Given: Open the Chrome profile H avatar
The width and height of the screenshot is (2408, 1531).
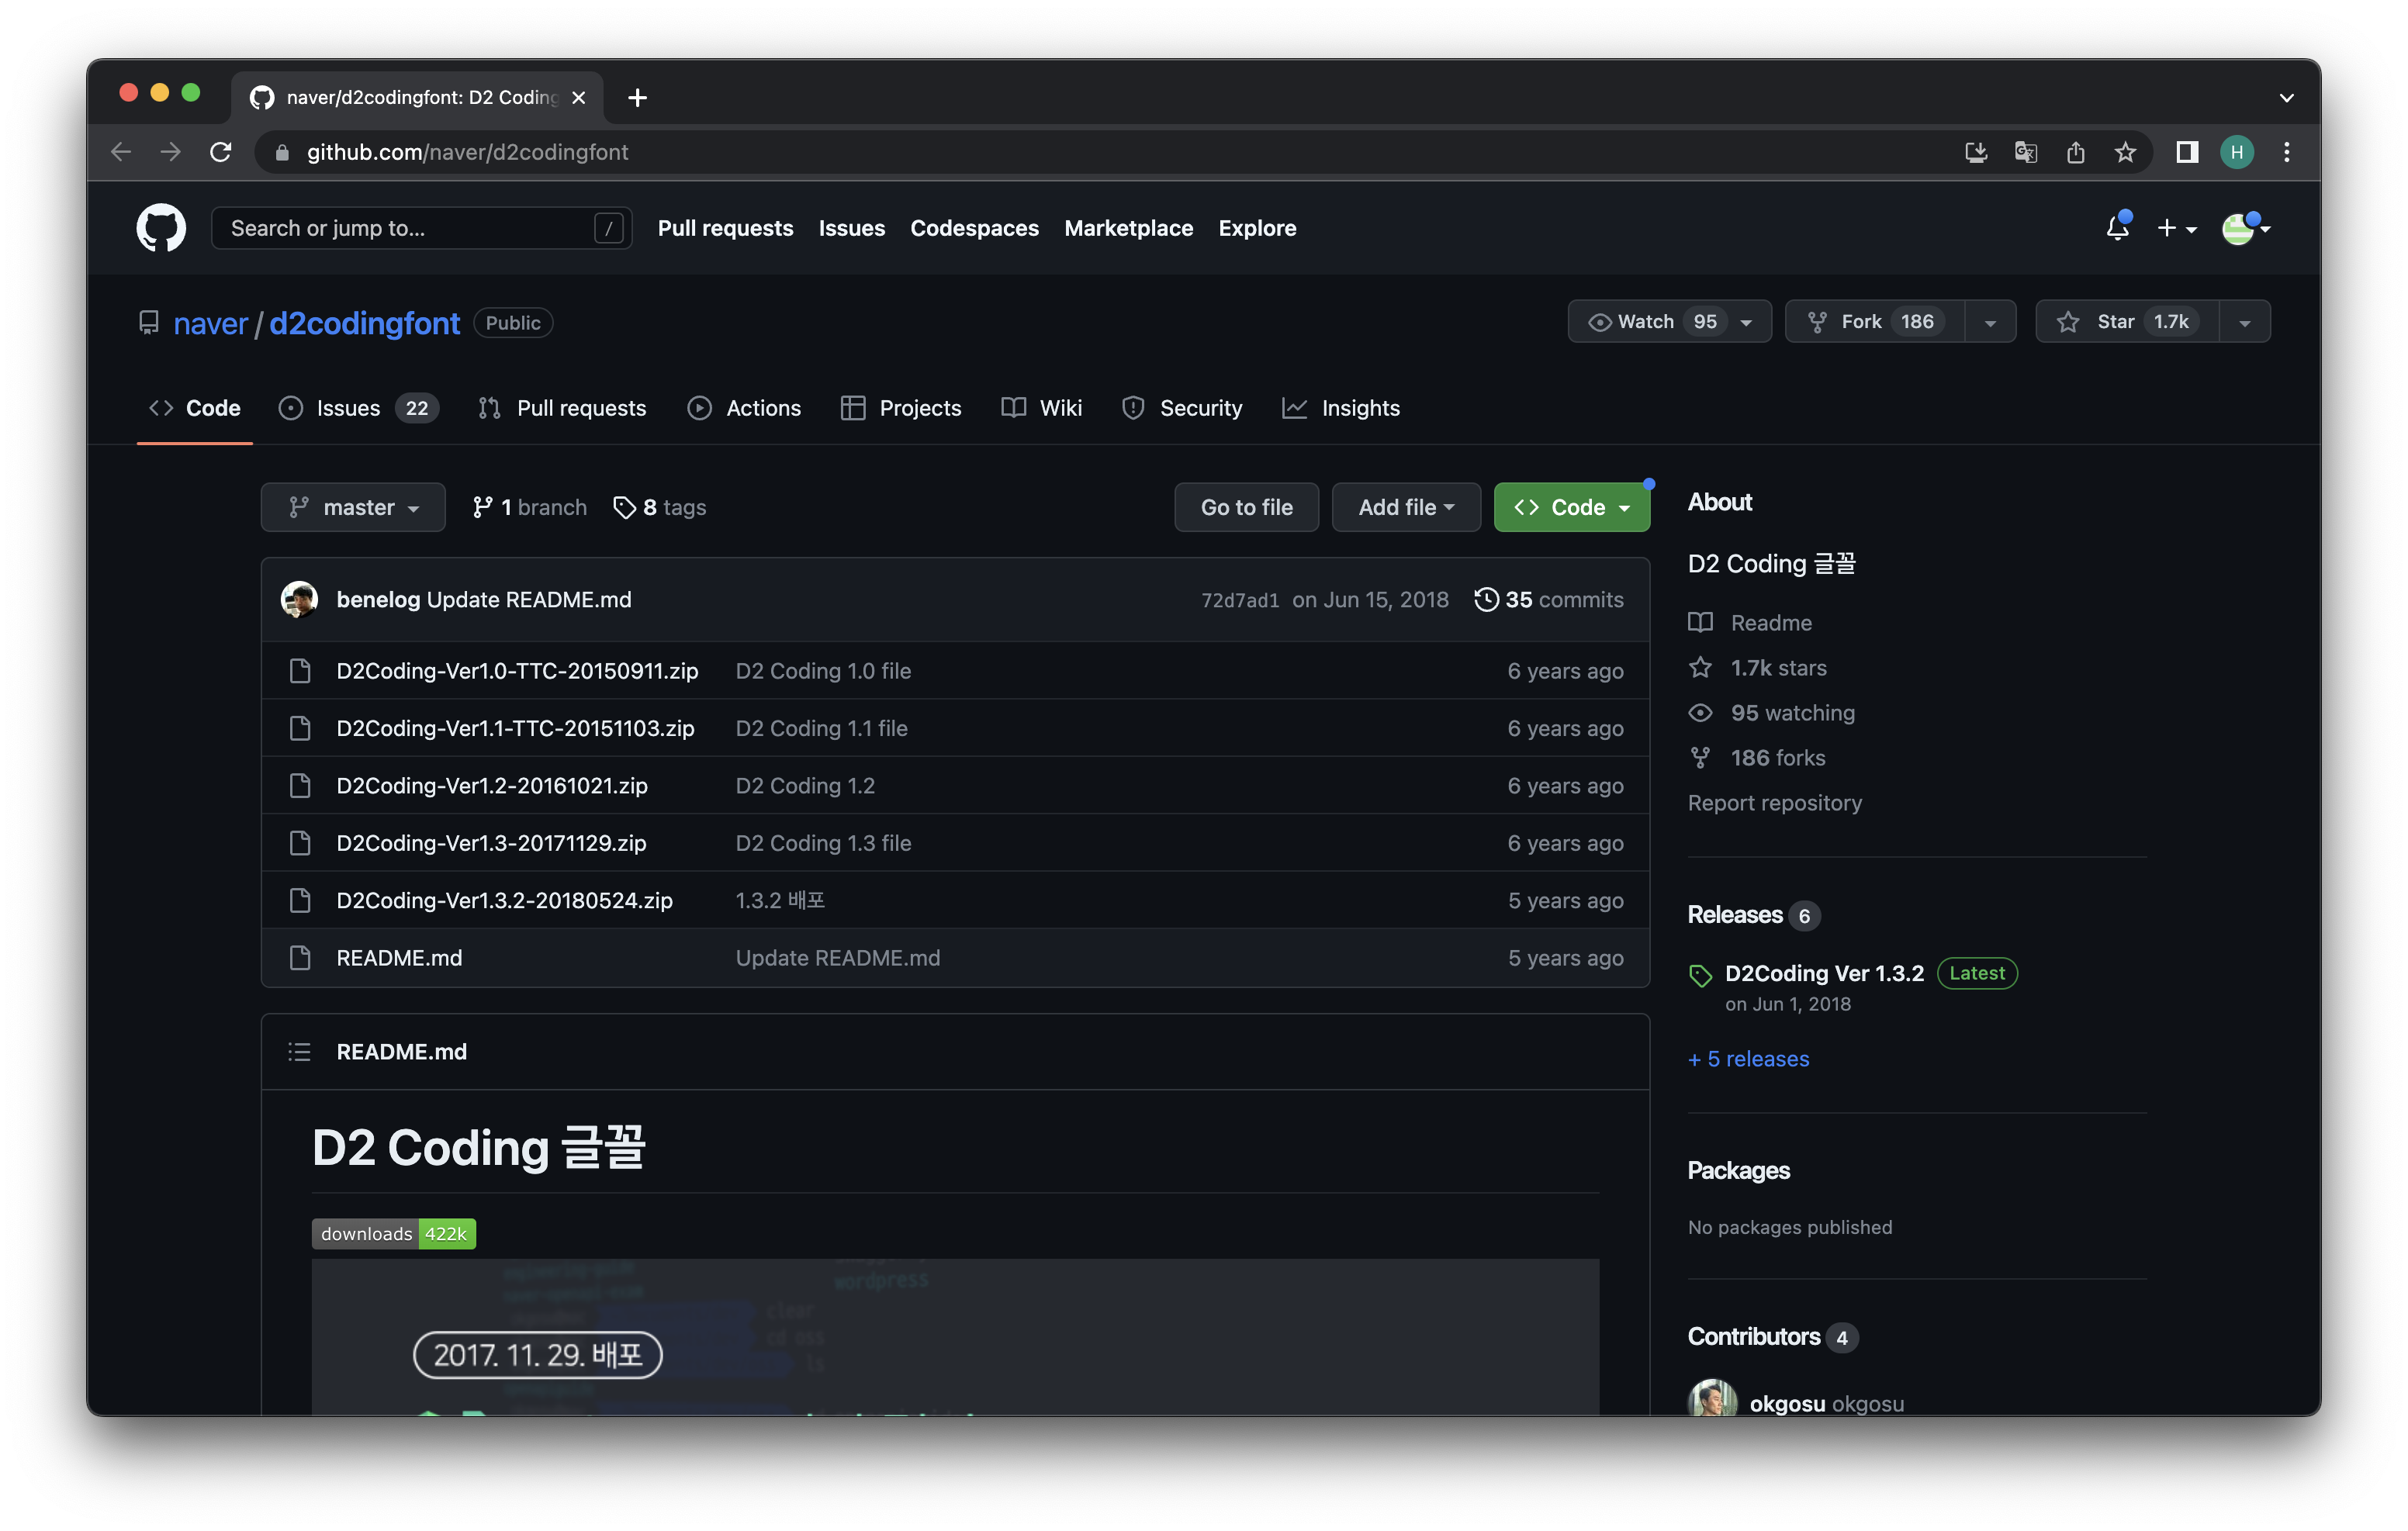Looking at the screenshot, I should click(x=2236, y=152).
